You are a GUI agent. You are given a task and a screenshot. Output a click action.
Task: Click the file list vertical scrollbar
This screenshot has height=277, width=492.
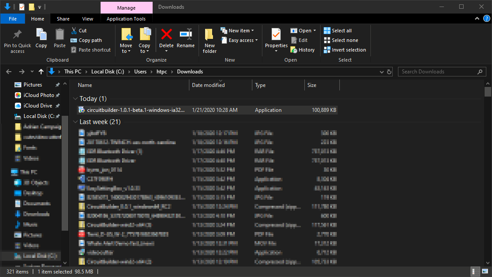pos(488,92)
